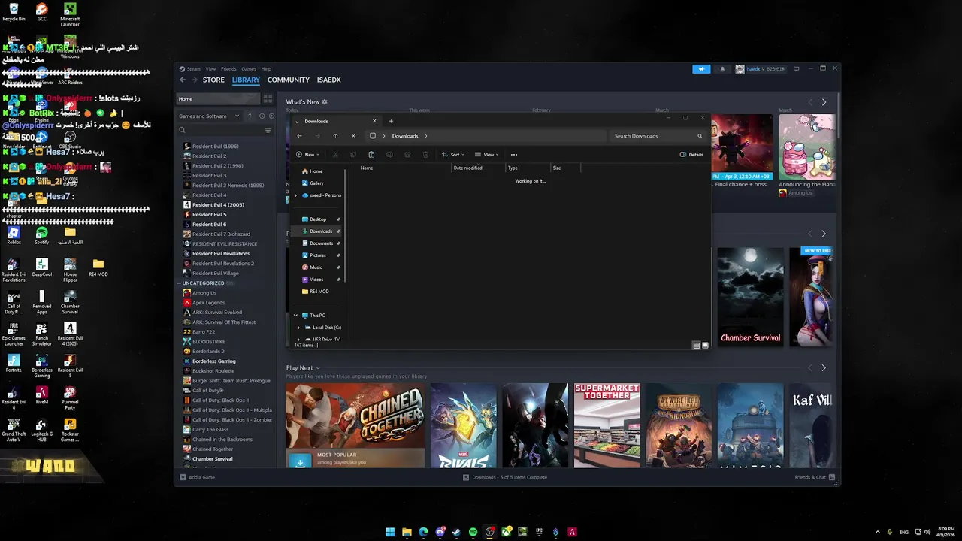Open the Steam menu in Steam

pyautogui.click(x=193, y=69)
